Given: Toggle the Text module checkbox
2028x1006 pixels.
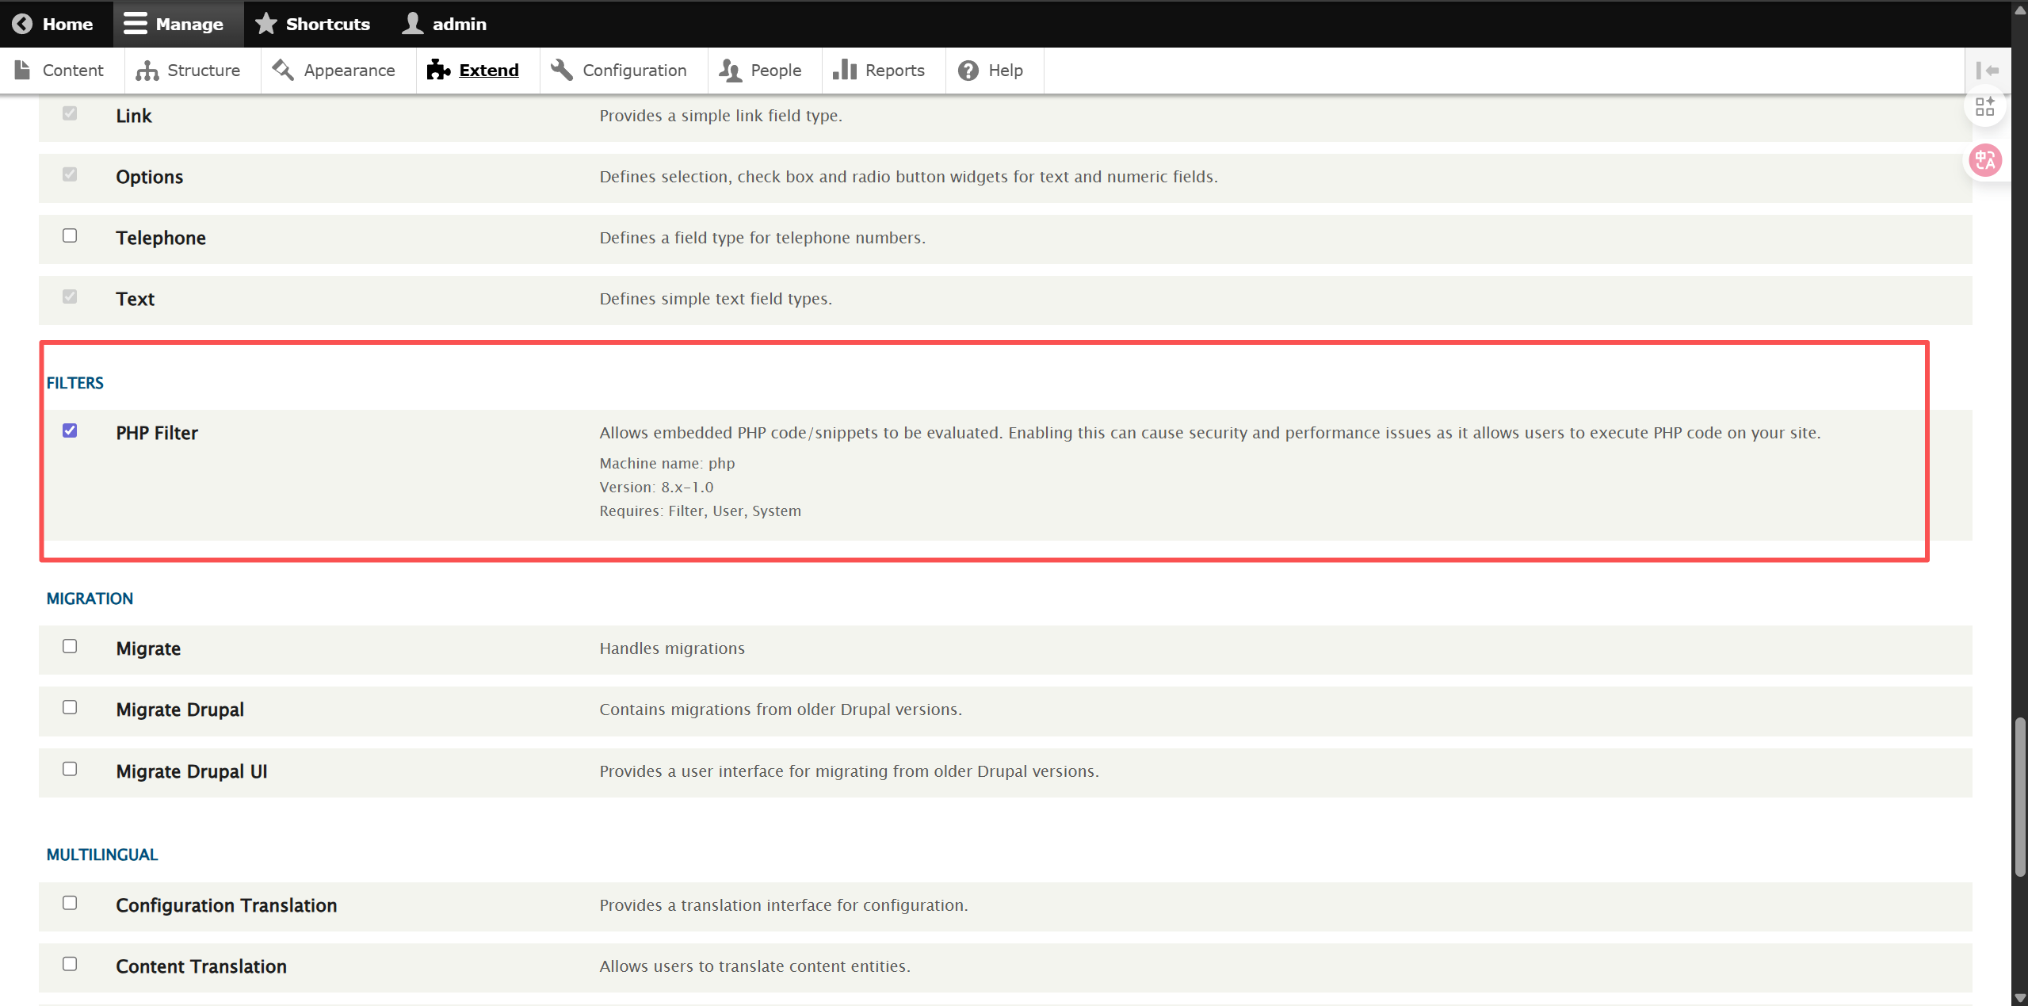Looking at the screenshot, I should (x=70, y=296).
